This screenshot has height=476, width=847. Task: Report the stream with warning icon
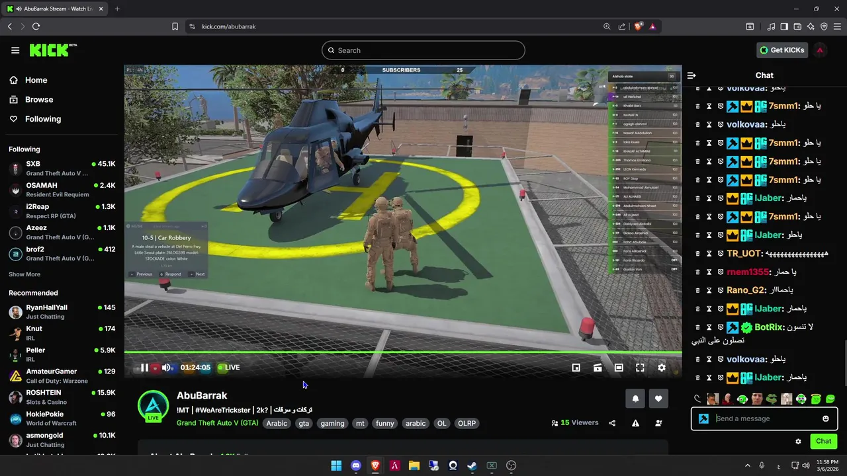(x=635, y=423)
